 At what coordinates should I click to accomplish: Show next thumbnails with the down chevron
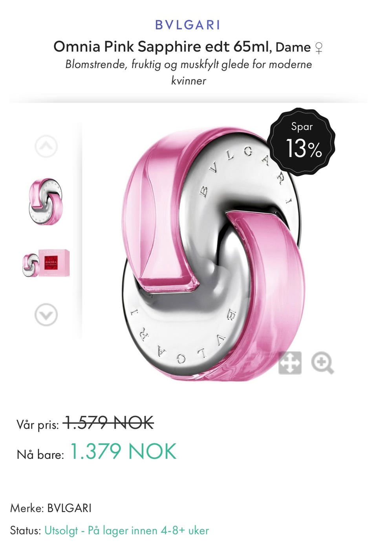point(46,315)
